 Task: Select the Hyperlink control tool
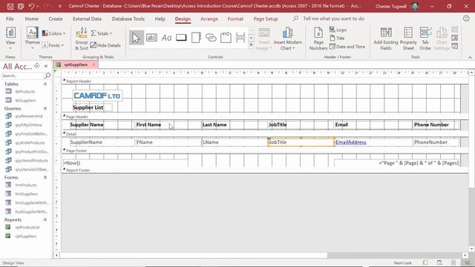211,38
